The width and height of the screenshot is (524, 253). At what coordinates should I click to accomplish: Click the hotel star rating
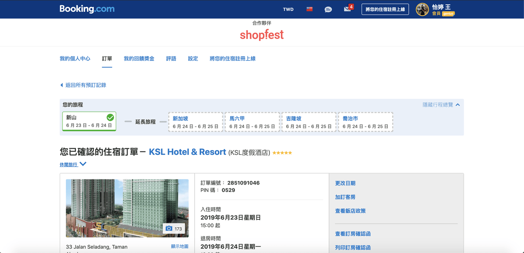coord(282,153)
